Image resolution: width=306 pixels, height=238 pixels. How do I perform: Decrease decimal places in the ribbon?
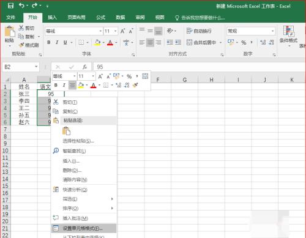tap(271, 42)
